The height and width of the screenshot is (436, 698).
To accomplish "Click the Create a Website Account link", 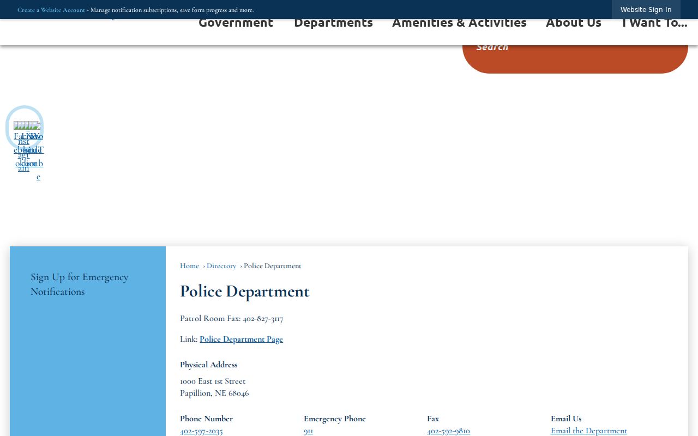I will 51,10.
